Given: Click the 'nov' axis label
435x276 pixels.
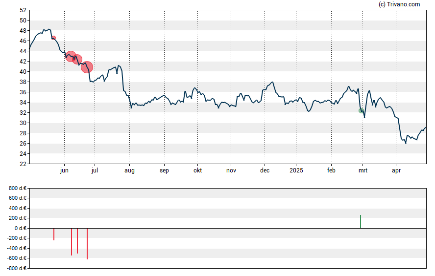Looking at the screenshot, I should tap(231, 170).
